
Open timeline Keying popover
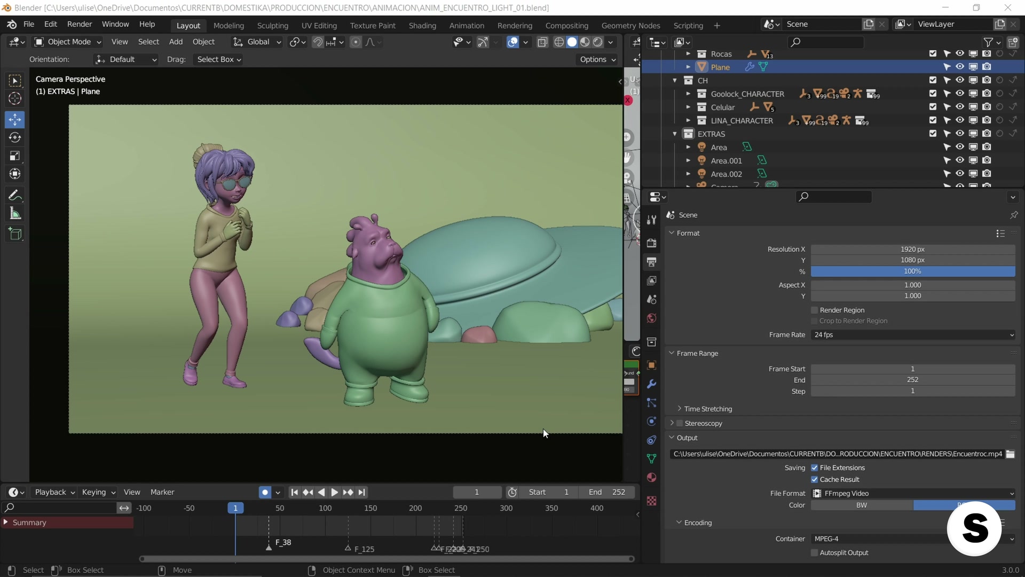click(x=98, y=493)
